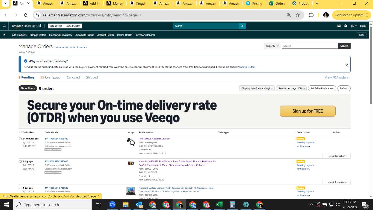This screenshot has width=373, height=210.
Task: Click the bookmark flag icon
Action: pyautogui.click(x=4, y=35)
